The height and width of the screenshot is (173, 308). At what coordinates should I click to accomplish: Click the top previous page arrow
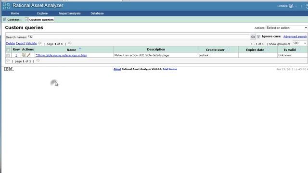tap(39, 43)
